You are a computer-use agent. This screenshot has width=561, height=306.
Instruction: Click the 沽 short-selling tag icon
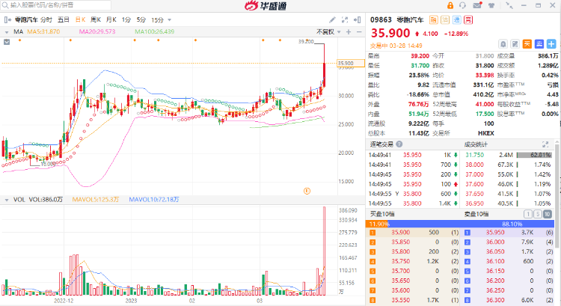tap(445, 20)
